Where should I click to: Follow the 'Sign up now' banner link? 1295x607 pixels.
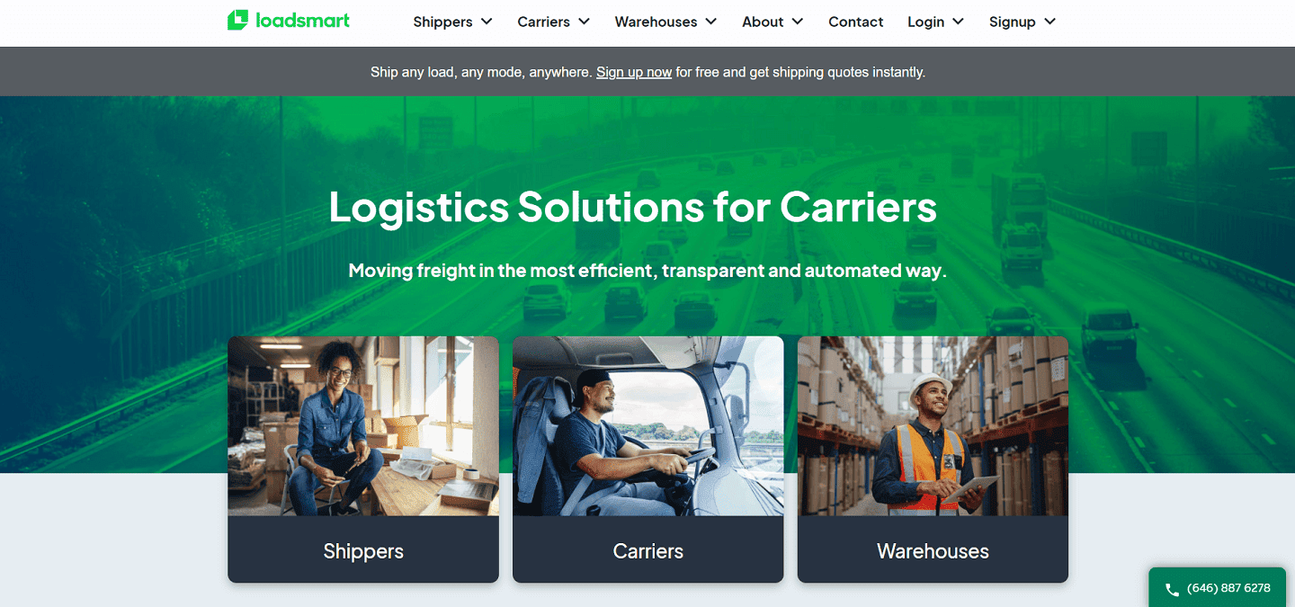[x=634, y=72]
